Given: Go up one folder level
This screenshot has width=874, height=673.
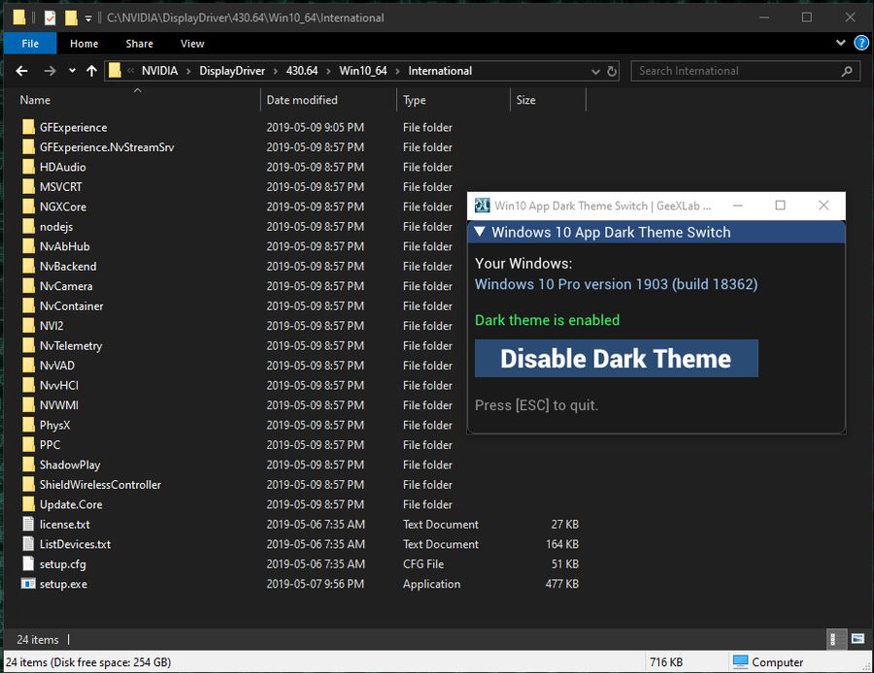Looking at the screenshot, I should [91, 71].
